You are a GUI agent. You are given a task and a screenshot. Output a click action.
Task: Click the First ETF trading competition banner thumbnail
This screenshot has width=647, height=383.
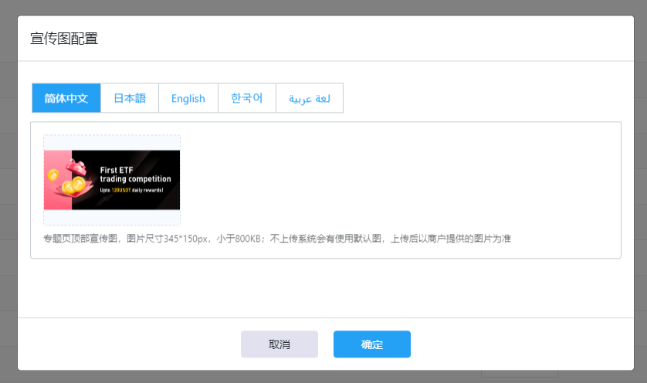coord(112,180)
